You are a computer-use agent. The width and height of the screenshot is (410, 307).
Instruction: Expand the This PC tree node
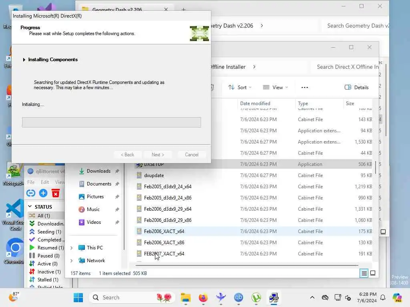(71, 248)
